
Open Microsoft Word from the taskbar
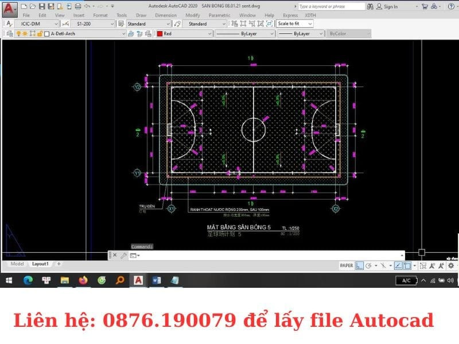(157, 280)
